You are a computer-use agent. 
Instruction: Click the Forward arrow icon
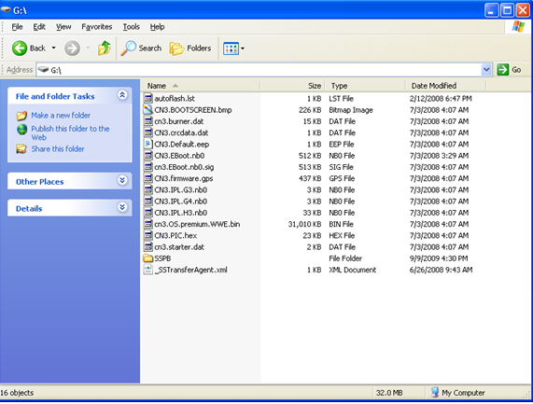pos(72,48)
